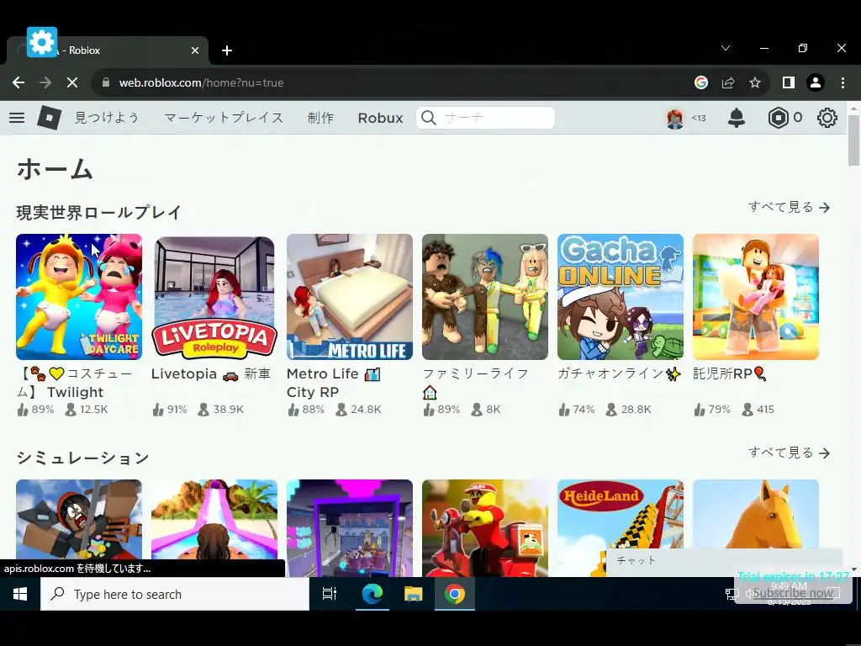The width and height of the screenshot is (861, 646).
Task: Open the 制作 menu item
Action: coord(320,118)
